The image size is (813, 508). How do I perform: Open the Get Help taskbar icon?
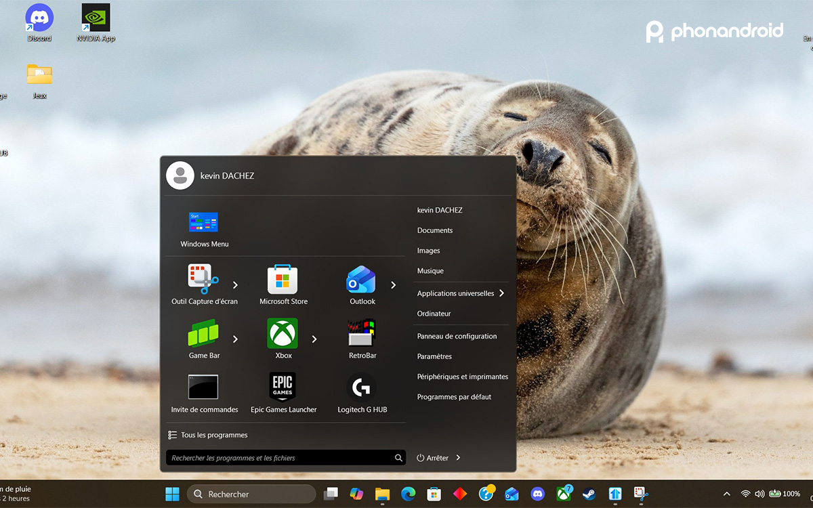486,493
